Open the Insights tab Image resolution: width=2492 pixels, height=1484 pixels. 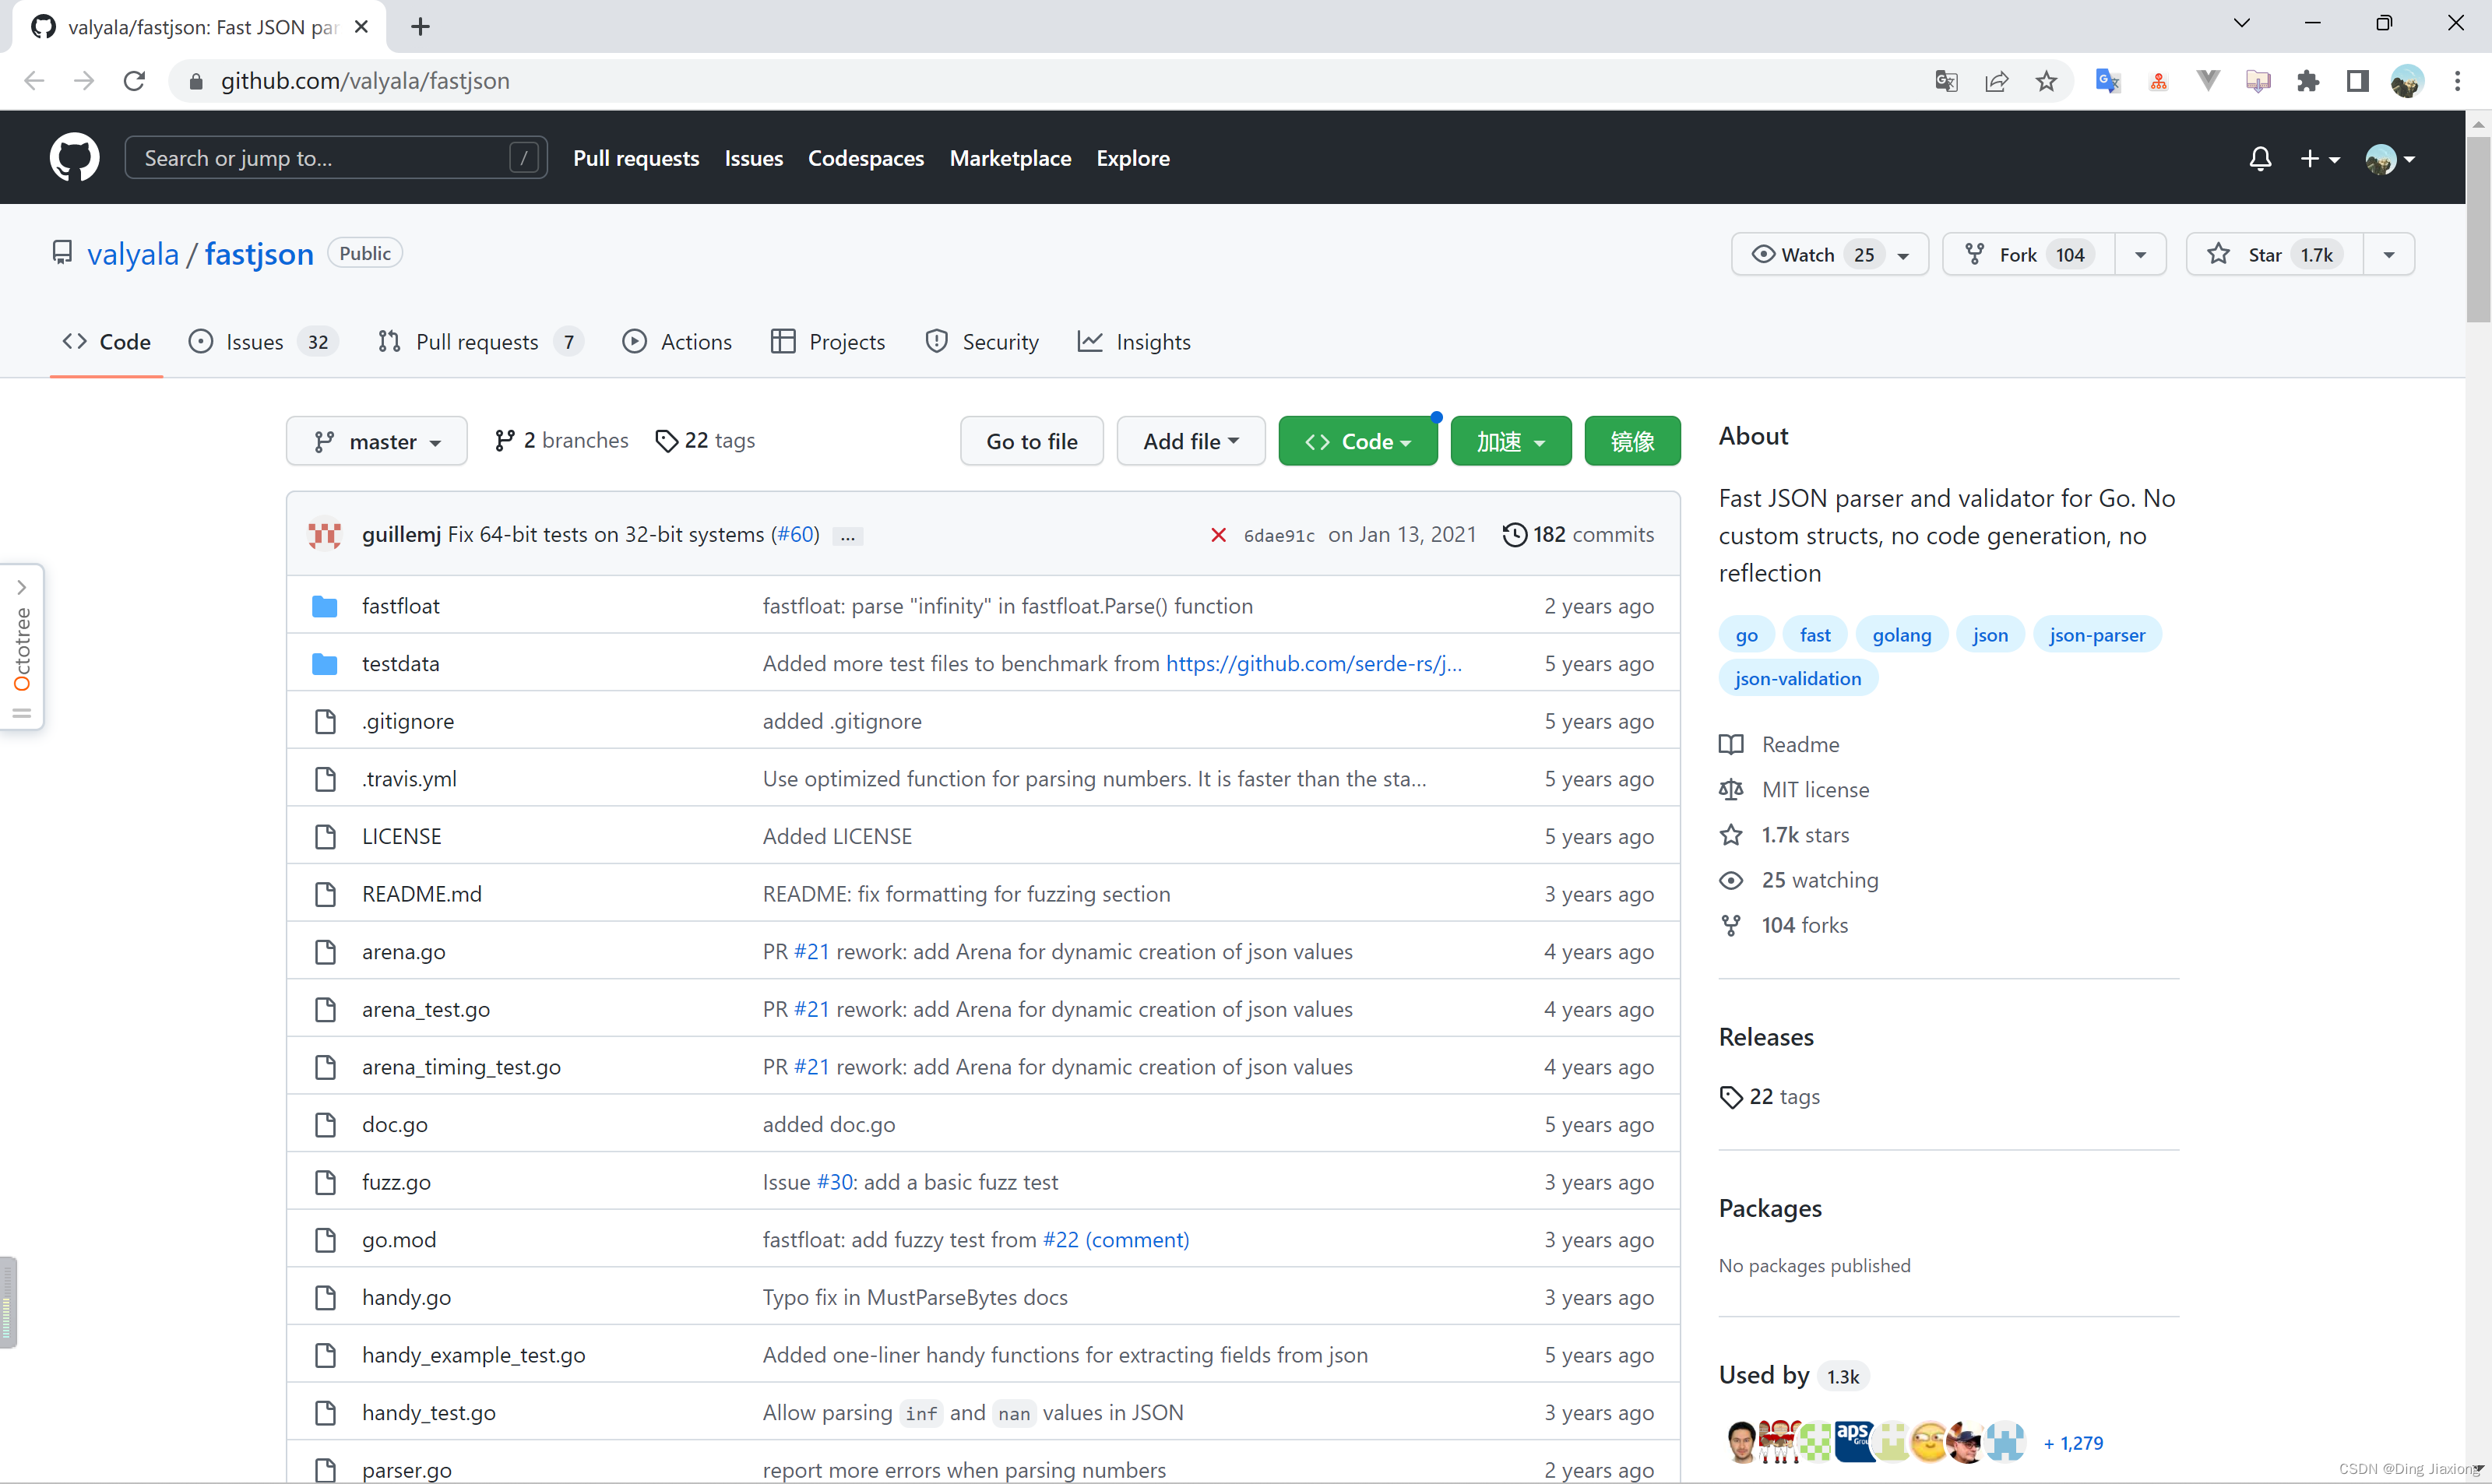click(x=1134, y=342)
